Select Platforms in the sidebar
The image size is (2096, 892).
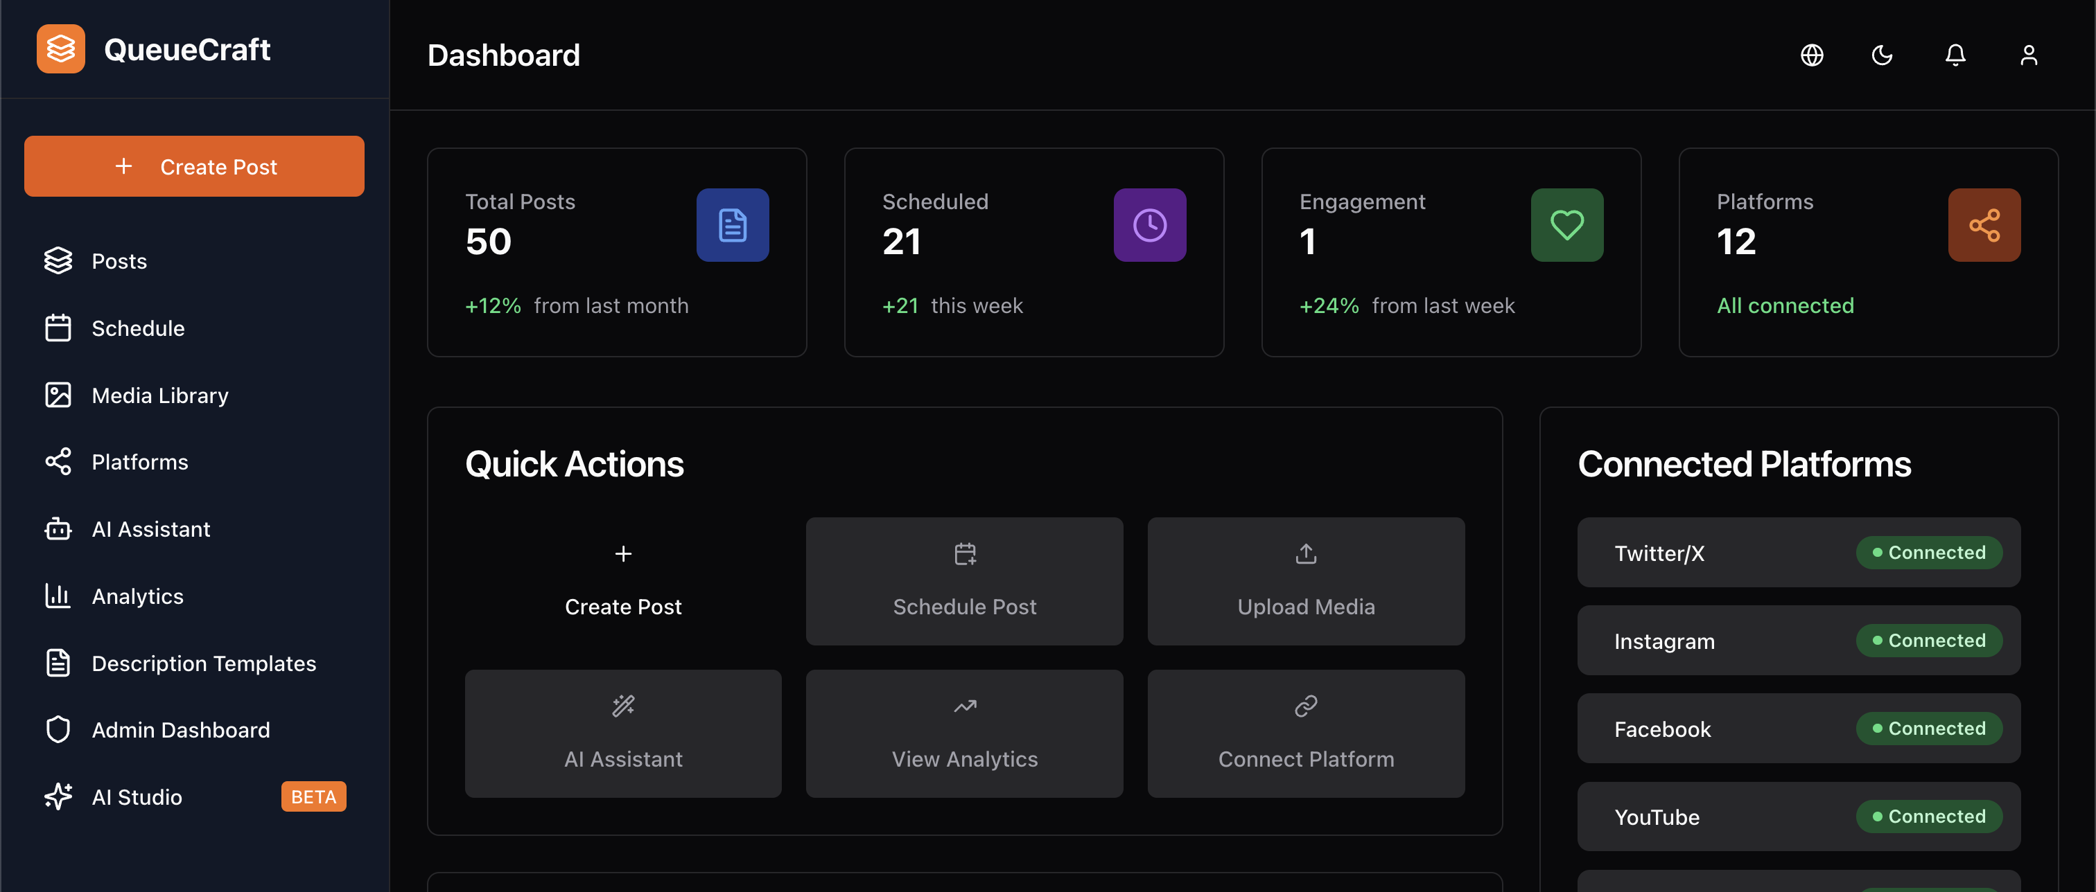pyautogui.click(x=195, y=462)
